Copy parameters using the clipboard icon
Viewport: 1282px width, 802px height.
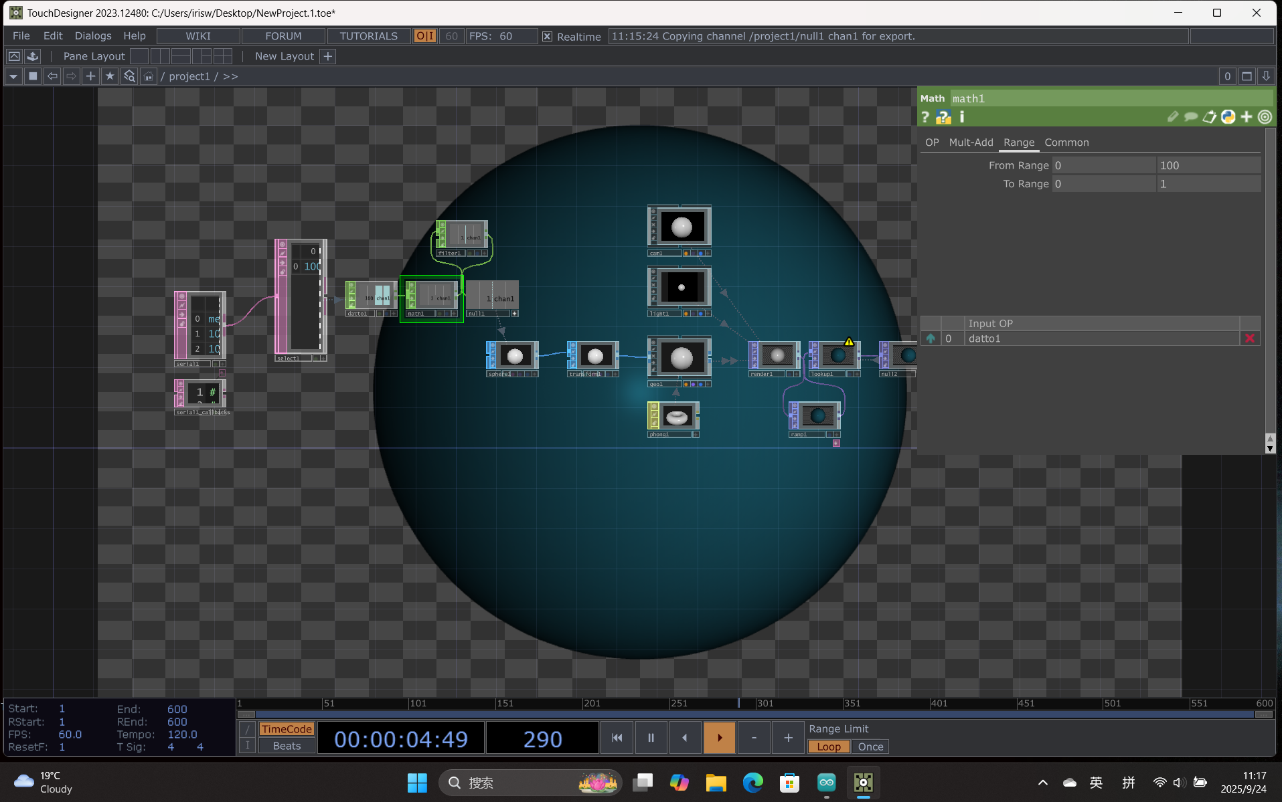1209,116
